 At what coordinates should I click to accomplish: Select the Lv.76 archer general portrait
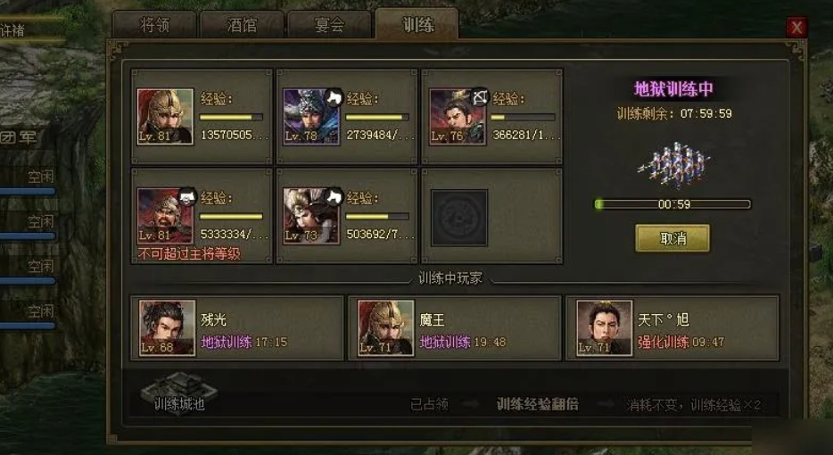458,116
